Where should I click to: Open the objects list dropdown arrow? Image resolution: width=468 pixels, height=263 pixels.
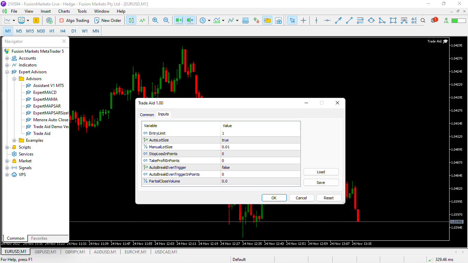pos(237,21)
